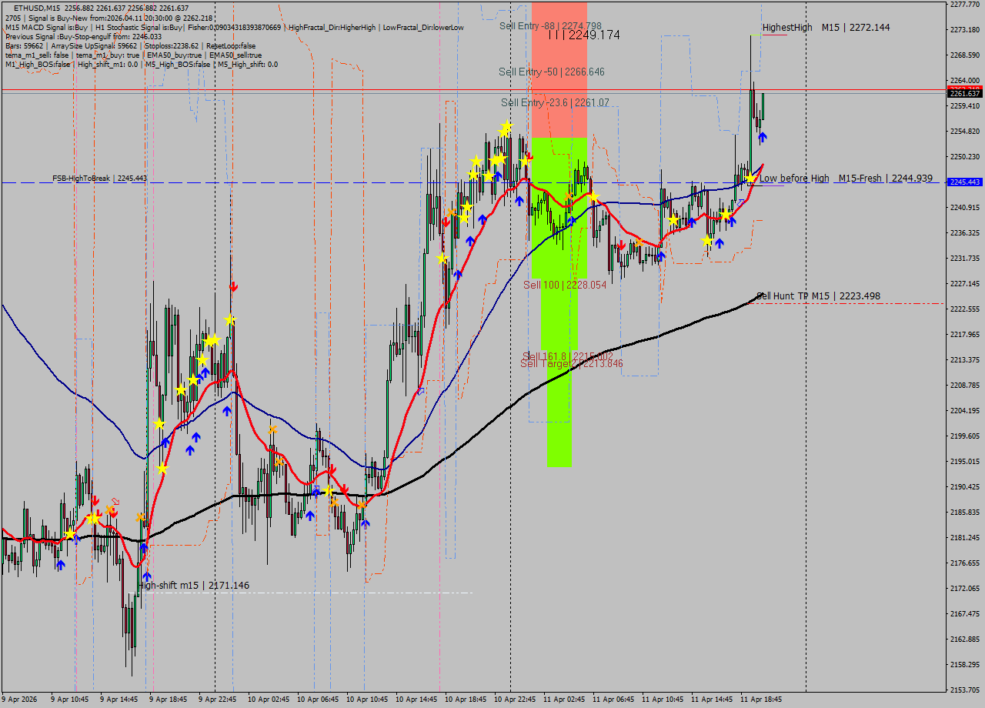Click the red down arrow above the 9 Apr 22:45 spike
Image resolution: width=985 pixels, height=708 pixels.
click(x=233, y=286)
